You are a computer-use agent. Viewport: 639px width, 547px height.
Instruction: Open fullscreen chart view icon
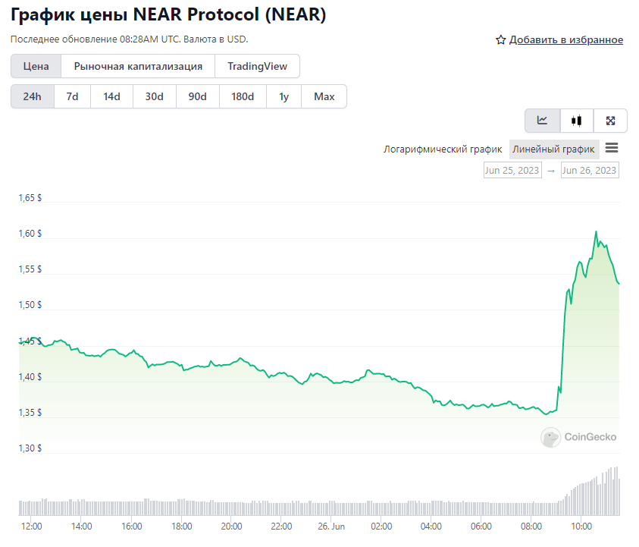610,121
